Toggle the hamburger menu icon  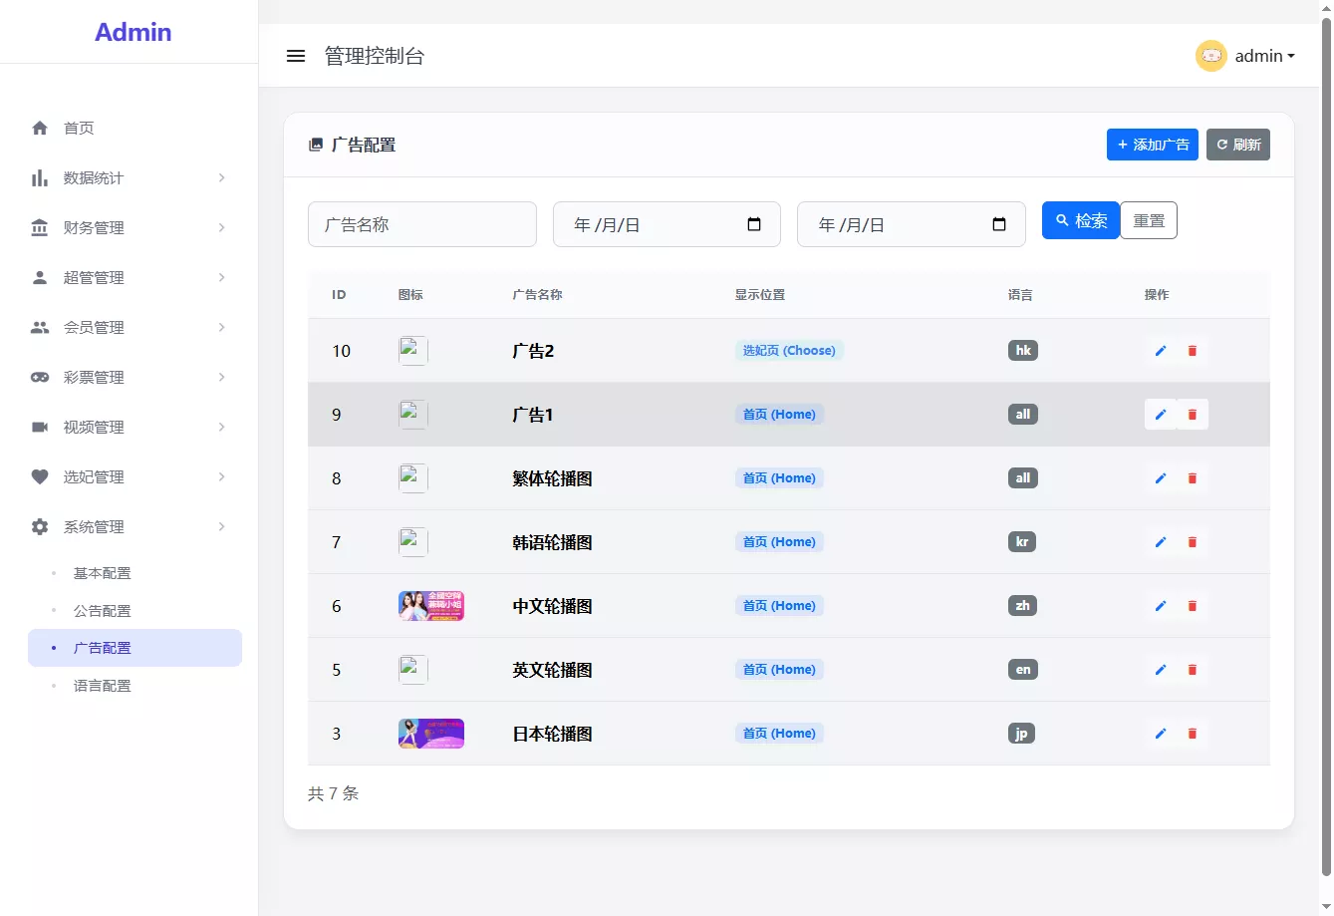tap(296, 56)
